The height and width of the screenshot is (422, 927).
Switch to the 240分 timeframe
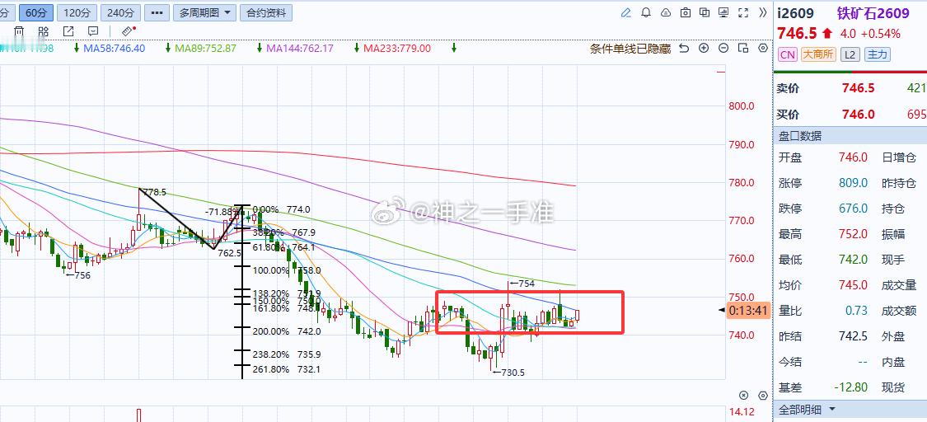point(120,12)
